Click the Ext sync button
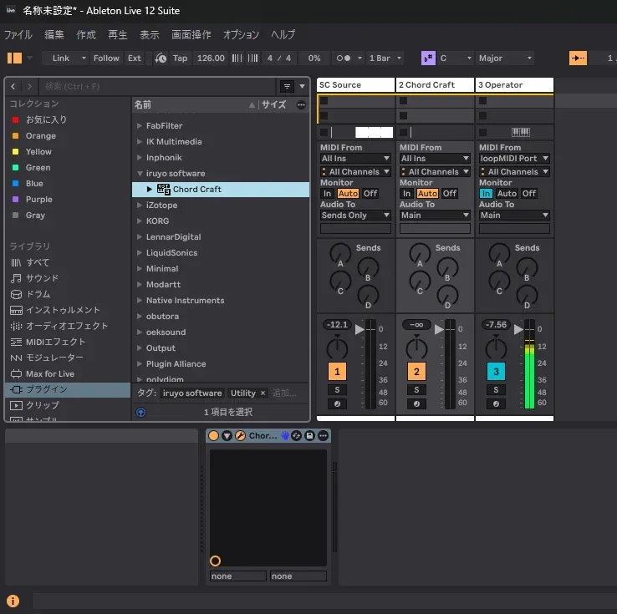617x614 pixels. (x=134, y=58)
